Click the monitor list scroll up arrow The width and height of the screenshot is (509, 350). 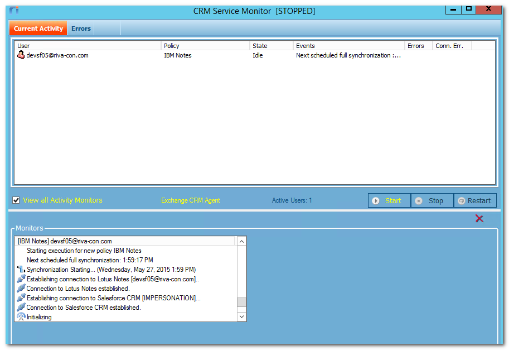(241, 241)
